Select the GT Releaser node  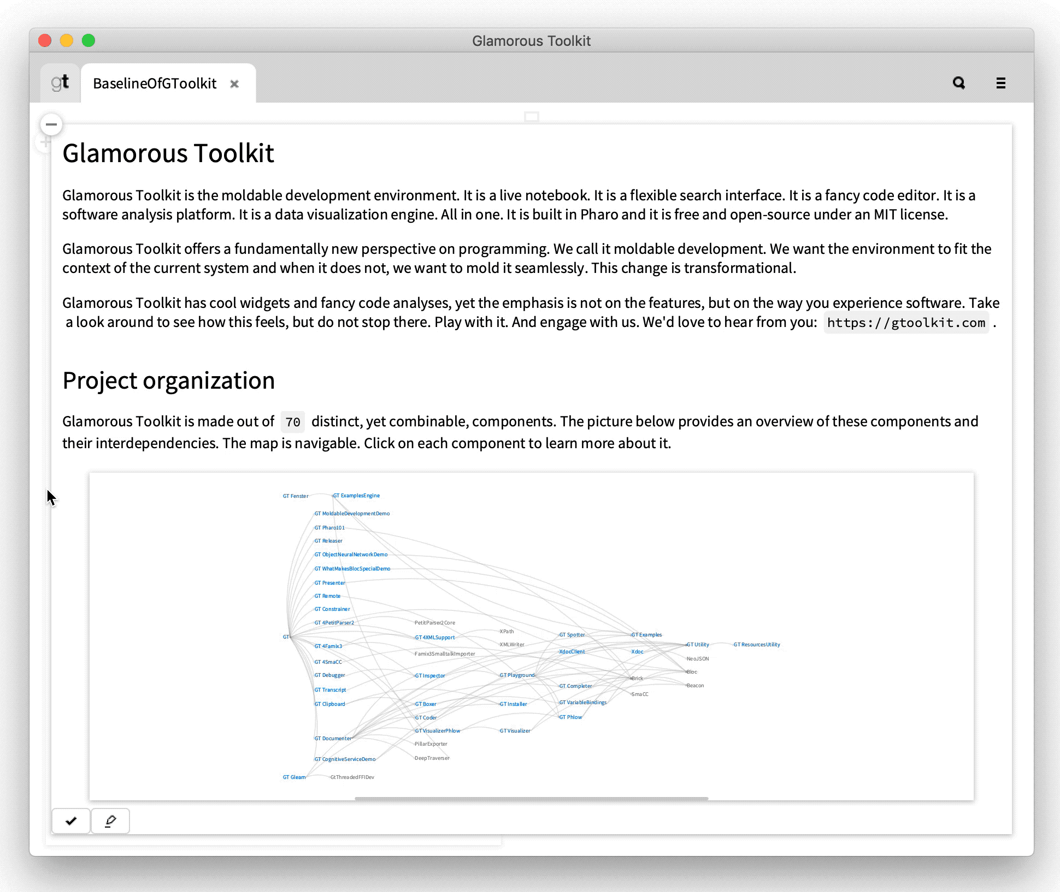click(328, 541)
